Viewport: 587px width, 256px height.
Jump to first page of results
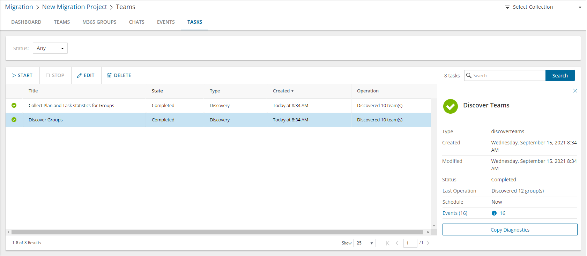click(388, 243)
